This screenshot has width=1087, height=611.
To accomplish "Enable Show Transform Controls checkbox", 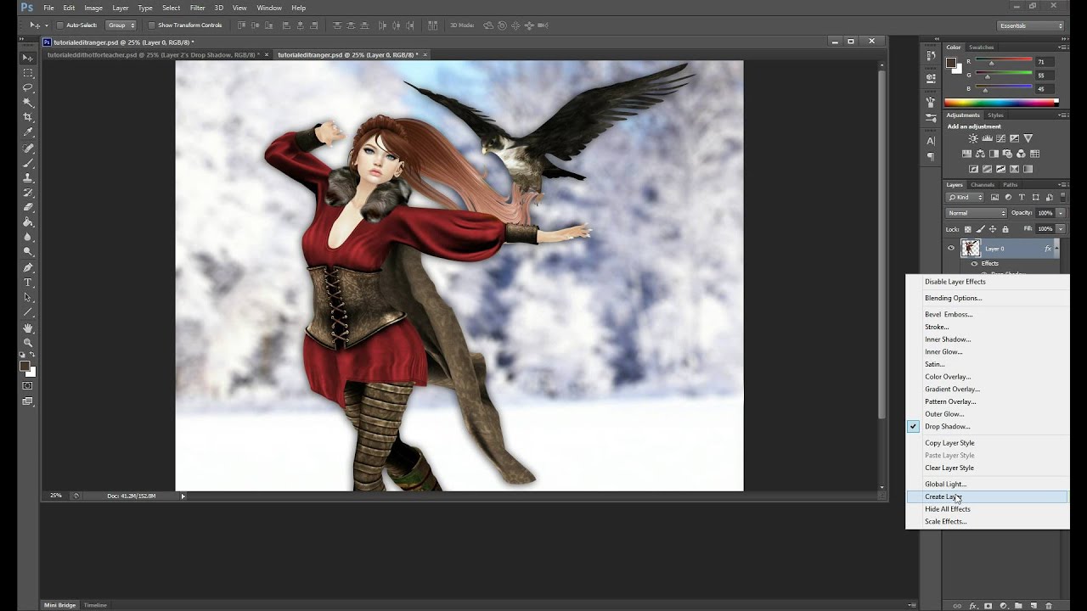I will [x=152, y=25].
